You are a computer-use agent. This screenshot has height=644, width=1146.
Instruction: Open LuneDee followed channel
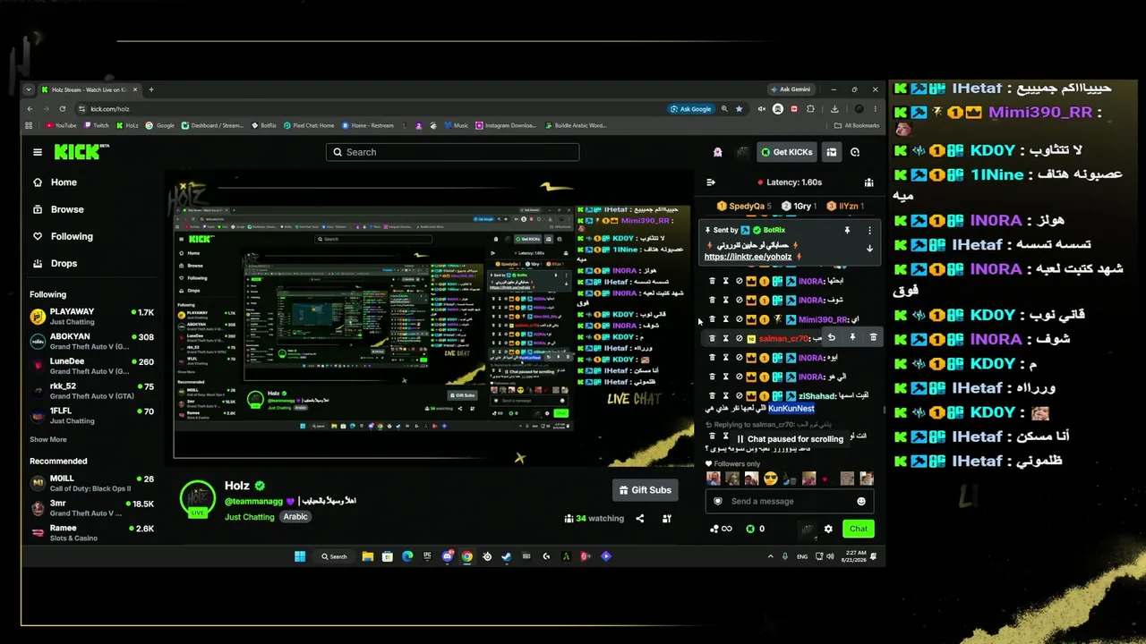(x=92, y=366)
